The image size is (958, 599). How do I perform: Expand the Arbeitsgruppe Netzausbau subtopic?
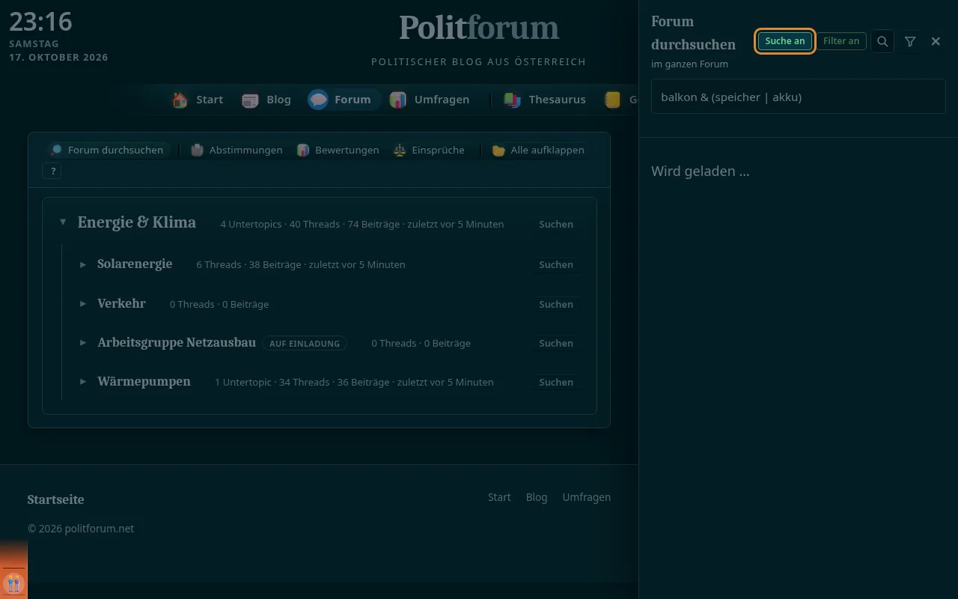pyautogui.click(x=83, y=343)
